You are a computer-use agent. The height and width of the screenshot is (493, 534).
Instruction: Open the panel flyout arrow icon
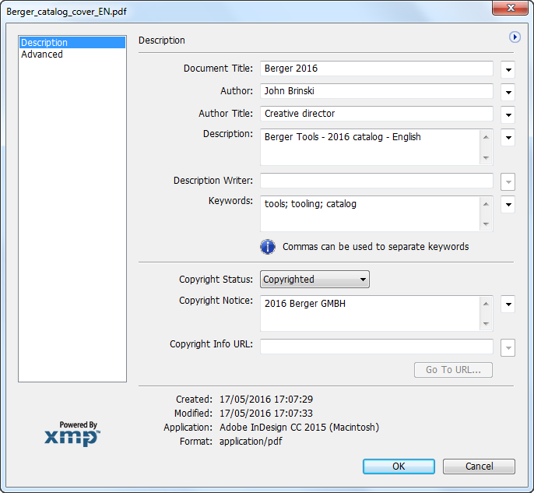pyautogui.click(x=515, y=37)
